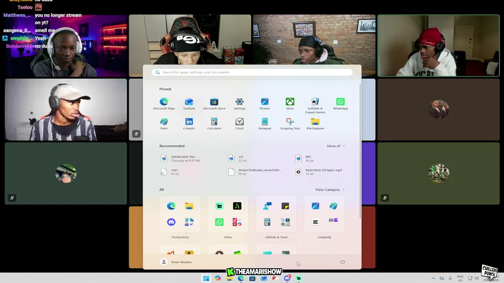
Task: Open the Other category label
Action: tap(228, 237)
